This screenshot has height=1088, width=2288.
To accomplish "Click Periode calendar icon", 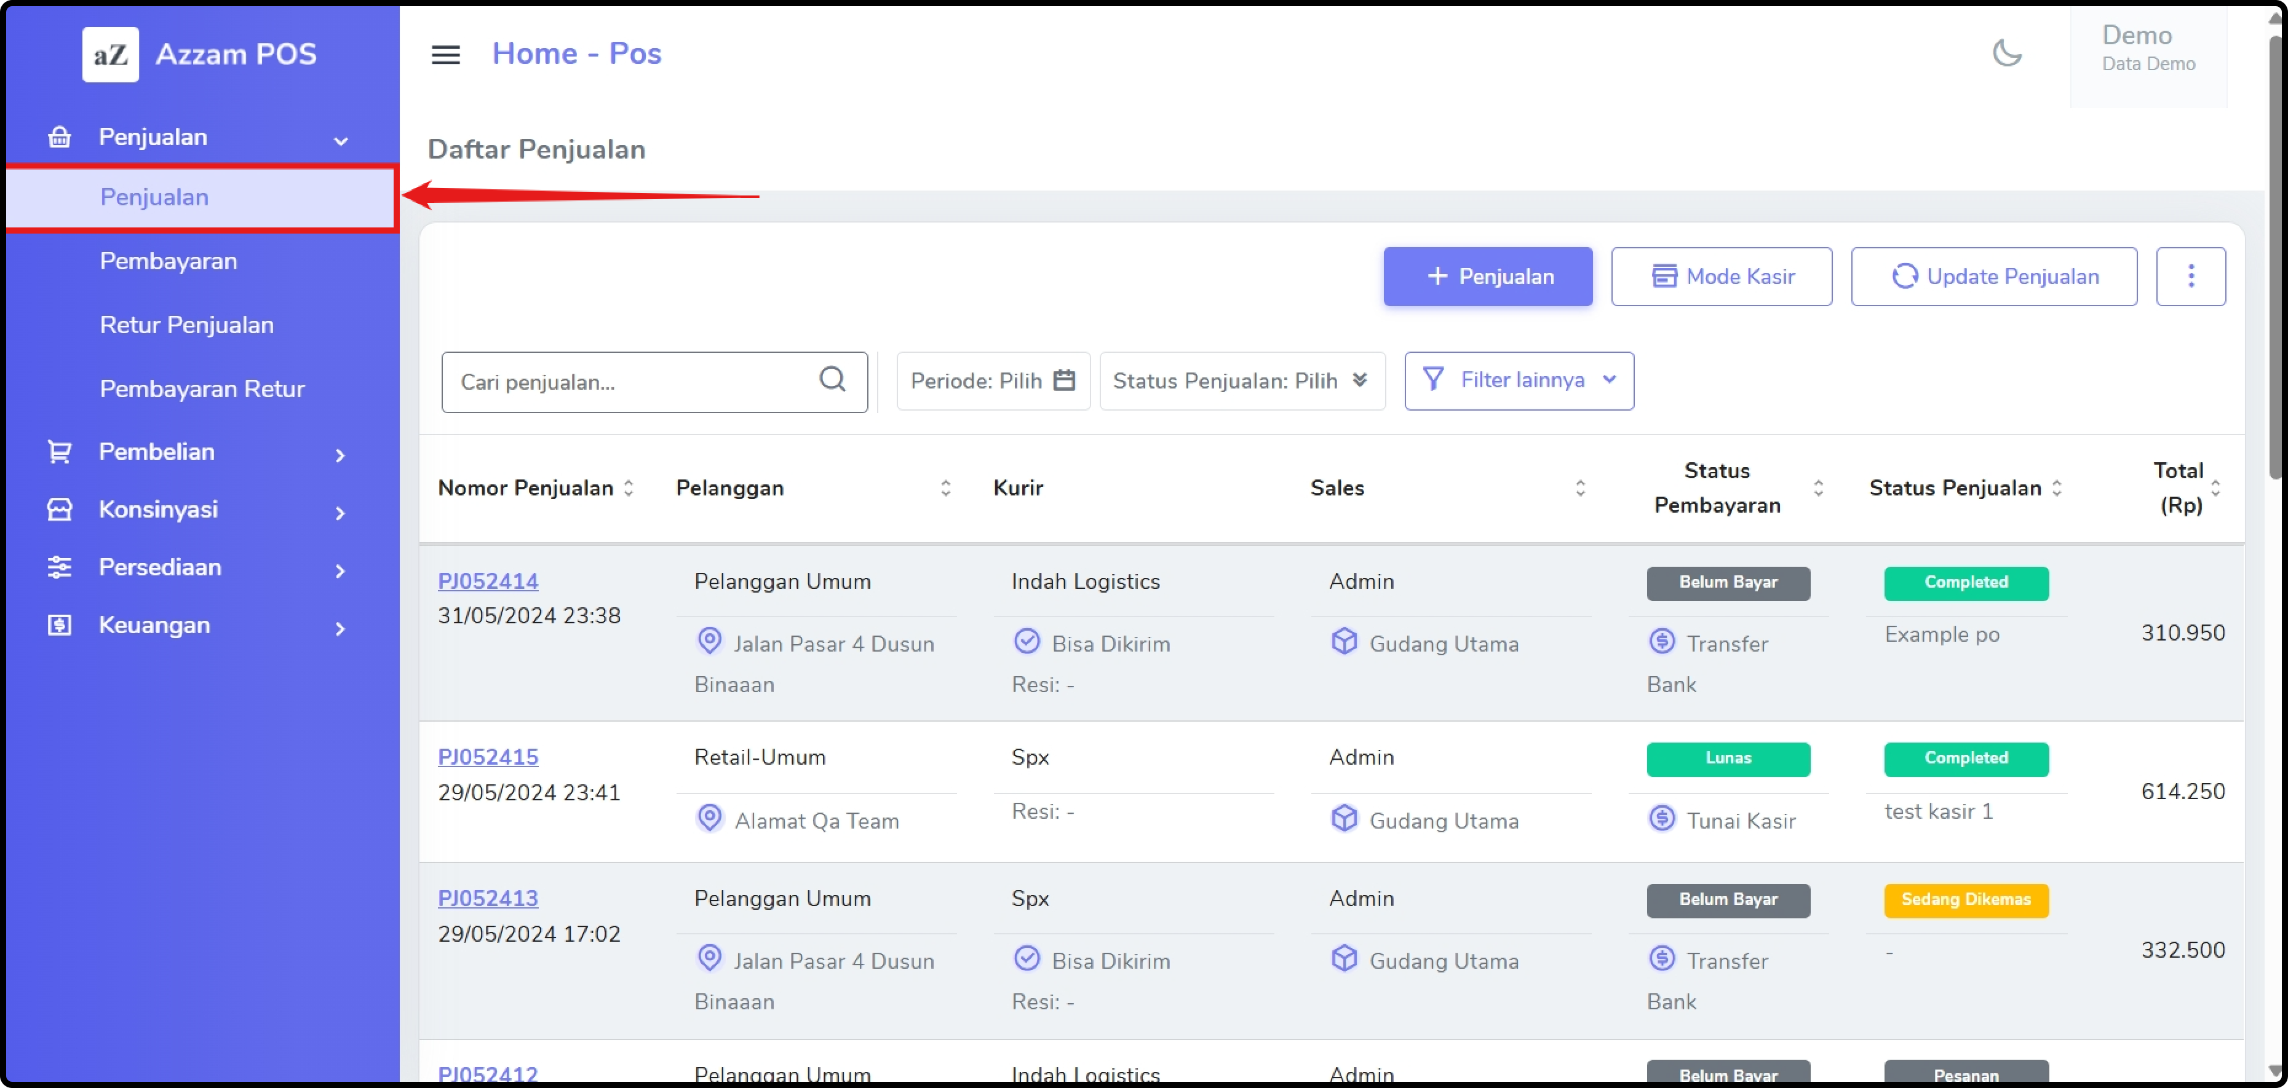I will pyautogui.click(x=1063, y=380).
